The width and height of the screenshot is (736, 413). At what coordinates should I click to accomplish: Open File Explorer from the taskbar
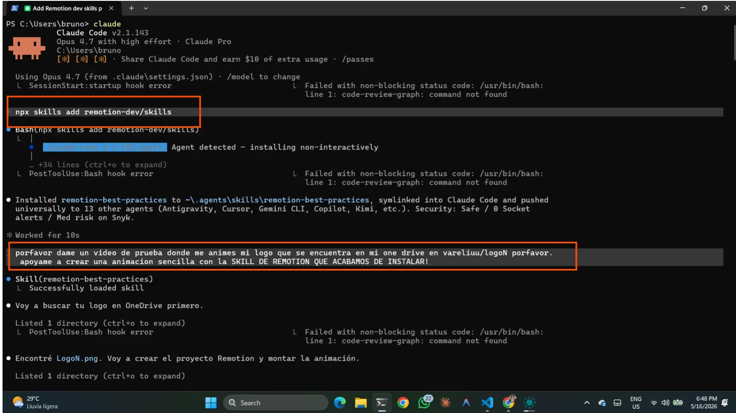click(x=361, y=402)
